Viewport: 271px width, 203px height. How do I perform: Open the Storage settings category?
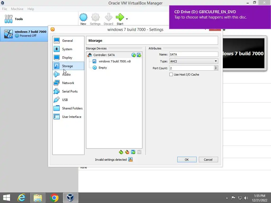click(68, 66)
